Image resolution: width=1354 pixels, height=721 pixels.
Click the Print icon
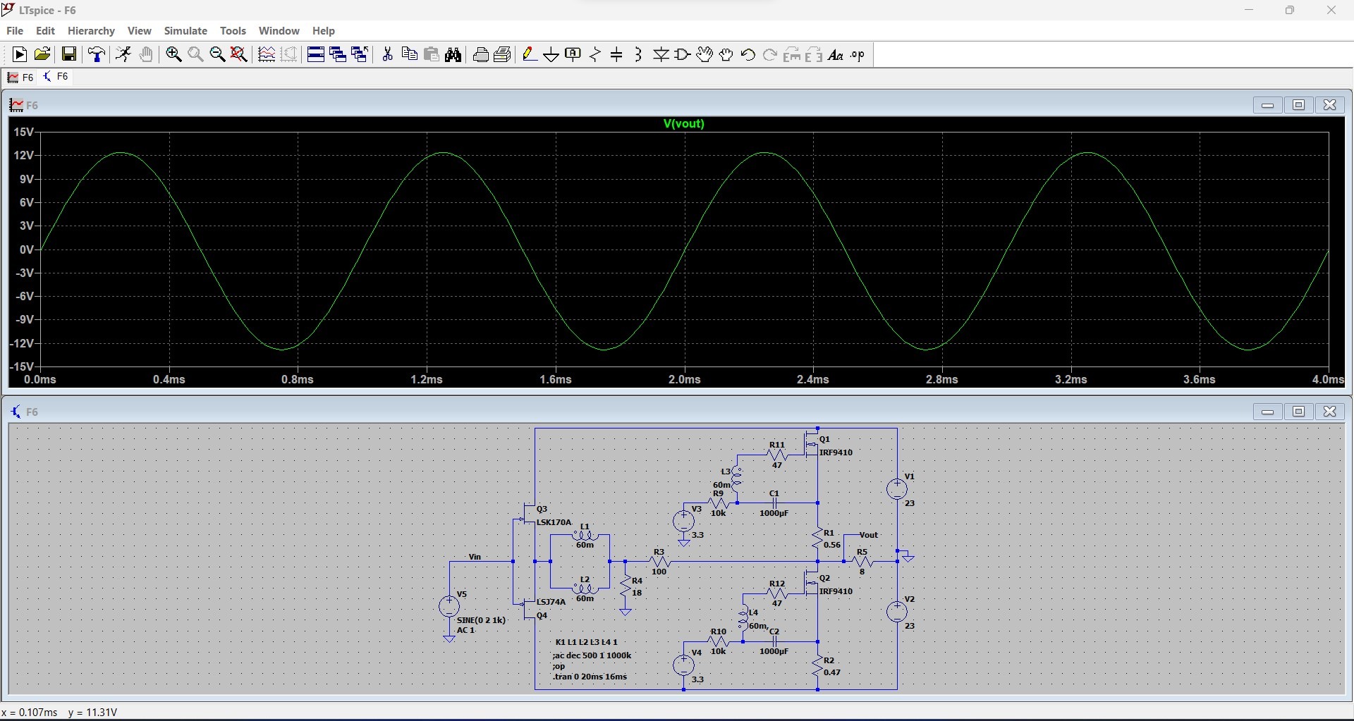pos(481,55)
